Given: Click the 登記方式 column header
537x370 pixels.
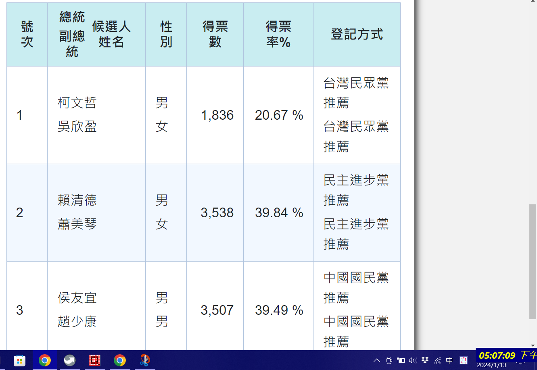Looking at the screenshot, I should coord(357,34).
